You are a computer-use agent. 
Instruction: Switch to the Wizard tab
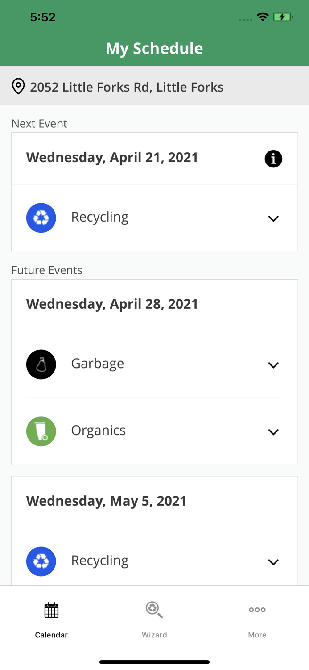pyautogui.click(x=154, y=621)
